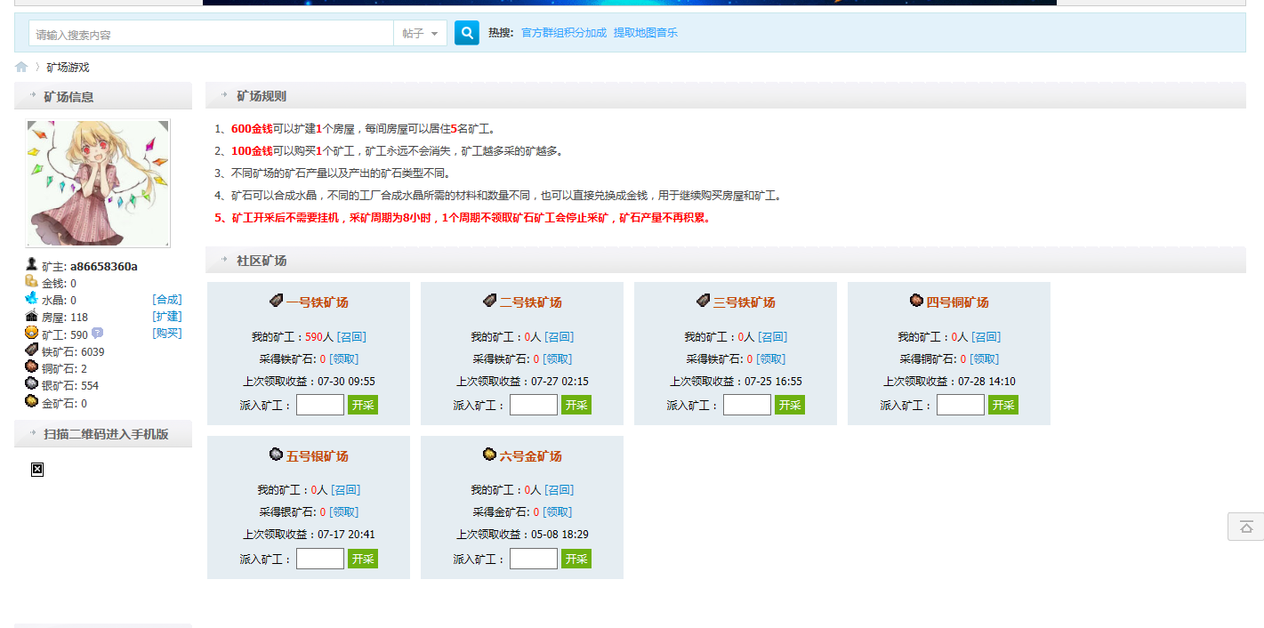This screenshot has height=628, width=1264.
Task: Click the 水晶 blue crystal icon
Action: 30,299
